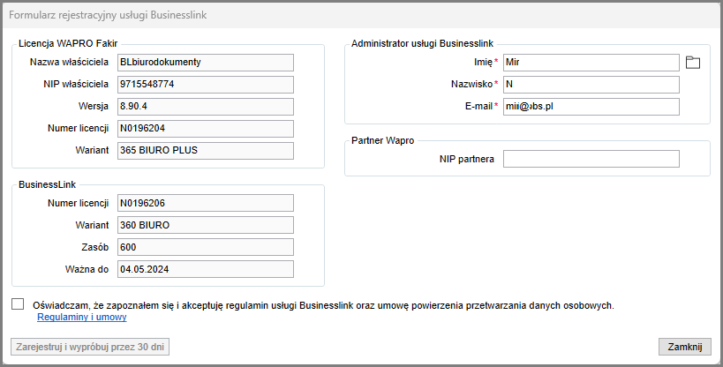Click the Ważna do field 04.05.2024
723x367 pixels.
[206, 270]
